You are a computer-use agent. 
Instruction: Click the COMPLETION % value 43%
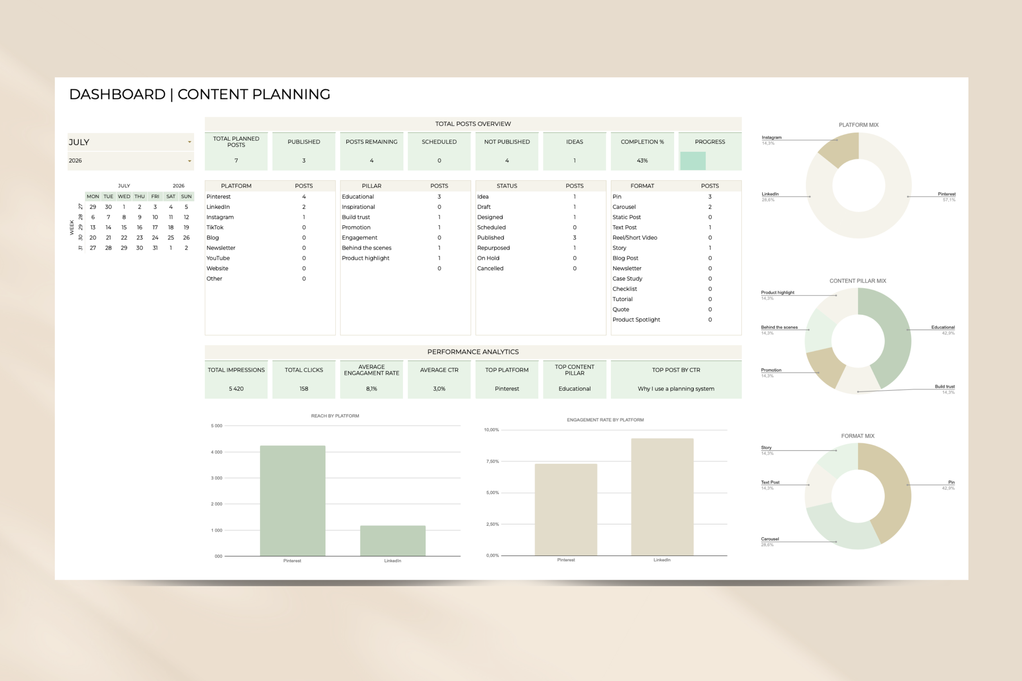642,161
